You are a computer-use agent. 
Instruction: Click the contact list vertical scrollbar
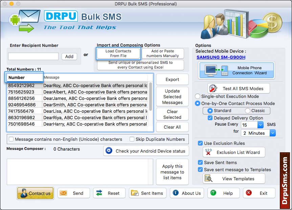point(151,97)
